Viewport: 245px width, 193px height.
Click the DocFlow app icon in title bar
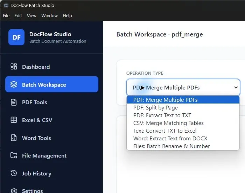click(6, 5)
